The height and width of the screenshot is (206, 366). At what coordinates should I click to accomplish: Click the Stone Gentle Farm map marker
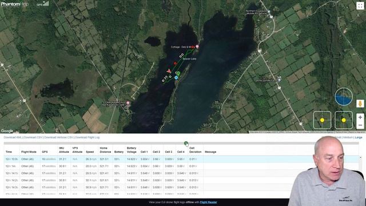[279, 80]
